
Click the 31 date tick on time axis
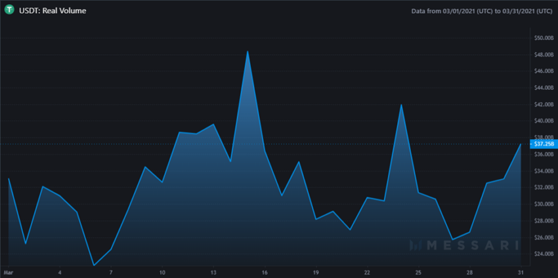coord(521,272)
